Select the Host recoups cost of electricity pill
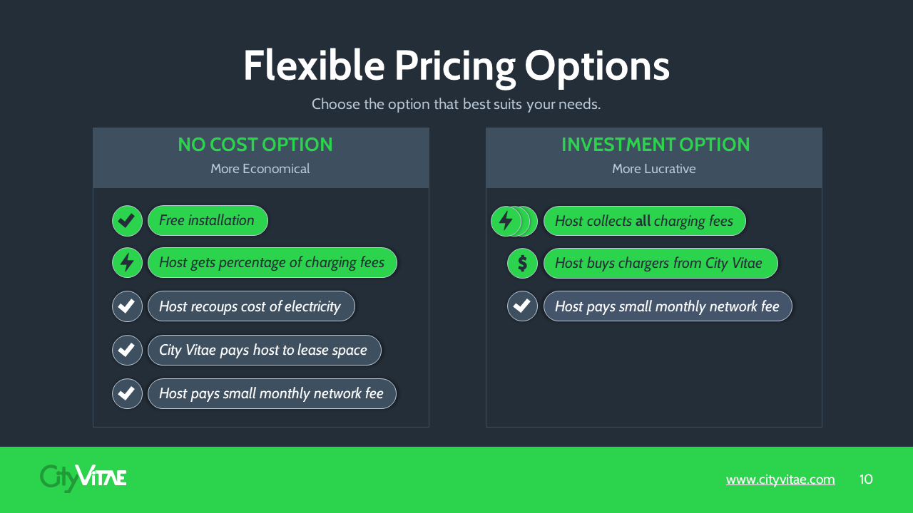The height and width of the screenshot is (513, 913). click(251, 306)
